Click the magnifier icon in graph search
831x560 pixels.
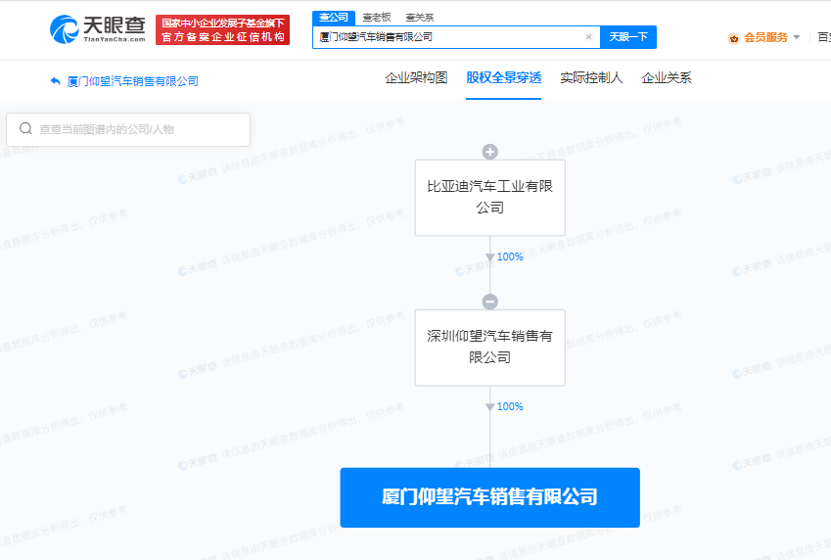coord(25,129)
